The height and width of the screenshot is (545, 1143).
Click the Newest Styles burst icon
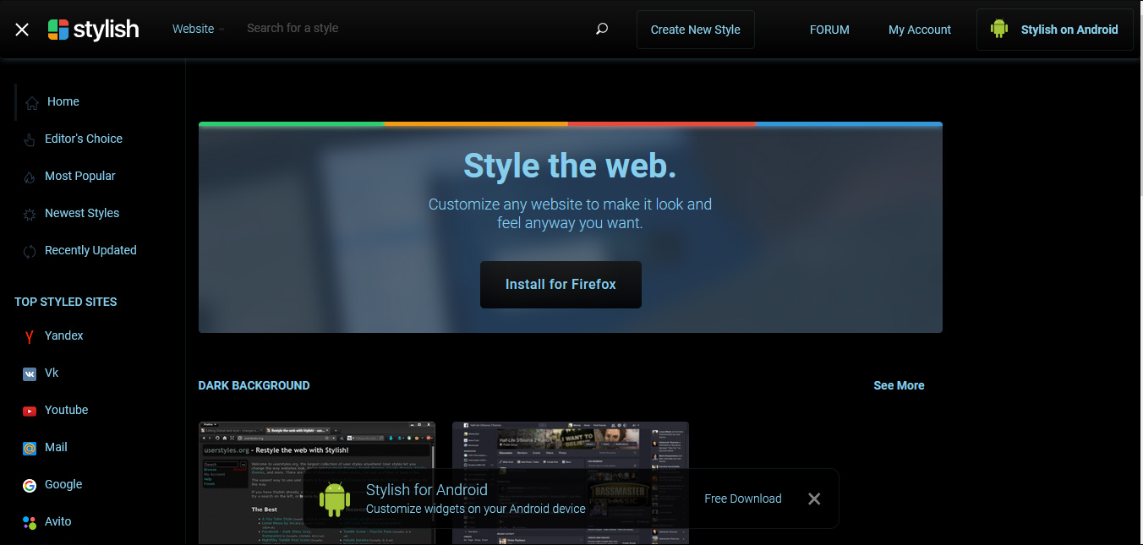tap(30, 215)
